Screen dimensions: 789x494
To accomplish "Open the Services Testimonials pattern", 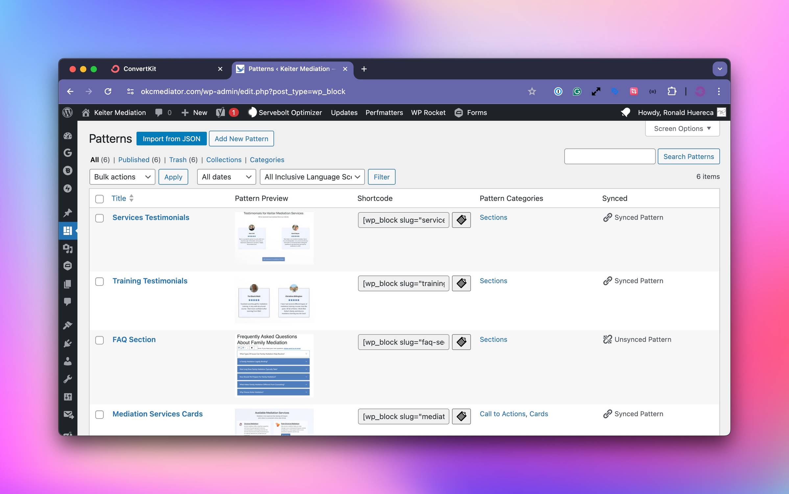I will tap(151, 217).
